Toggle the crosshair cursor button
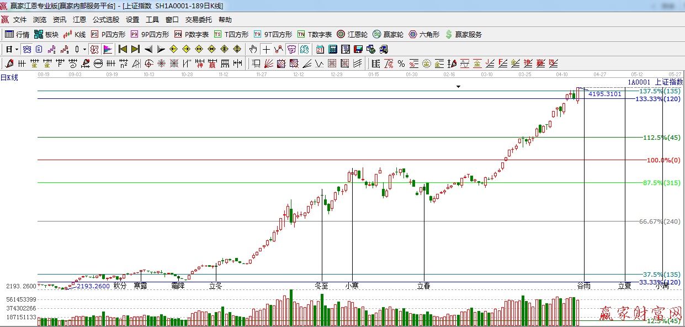Image resolution: width=685 pixels, height=327 pixels. (x=266, y=49)
